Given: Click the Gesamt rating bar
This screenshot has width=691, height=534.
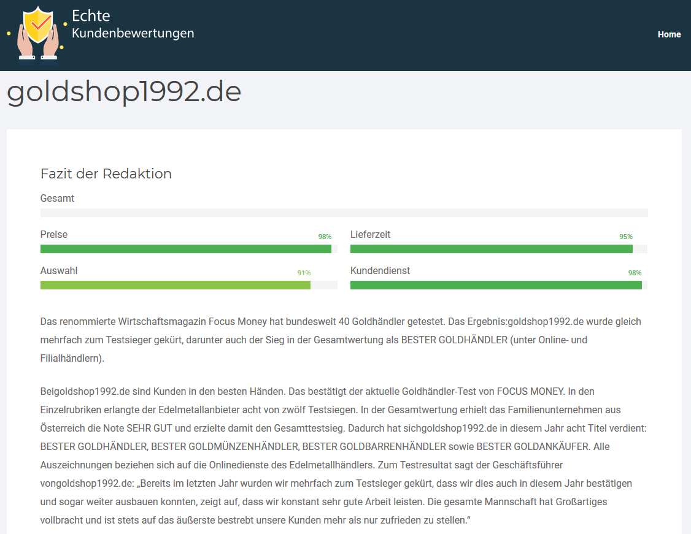Looking at the screenshot, I should pyautogui.click(x=344, y=213).
